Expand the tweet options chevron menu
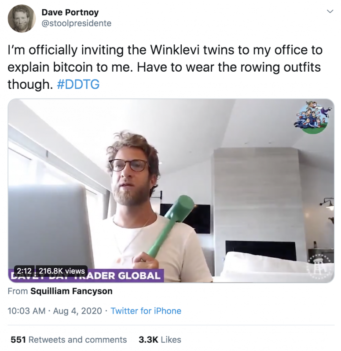 pyautogui.click(x=330, y=11)
